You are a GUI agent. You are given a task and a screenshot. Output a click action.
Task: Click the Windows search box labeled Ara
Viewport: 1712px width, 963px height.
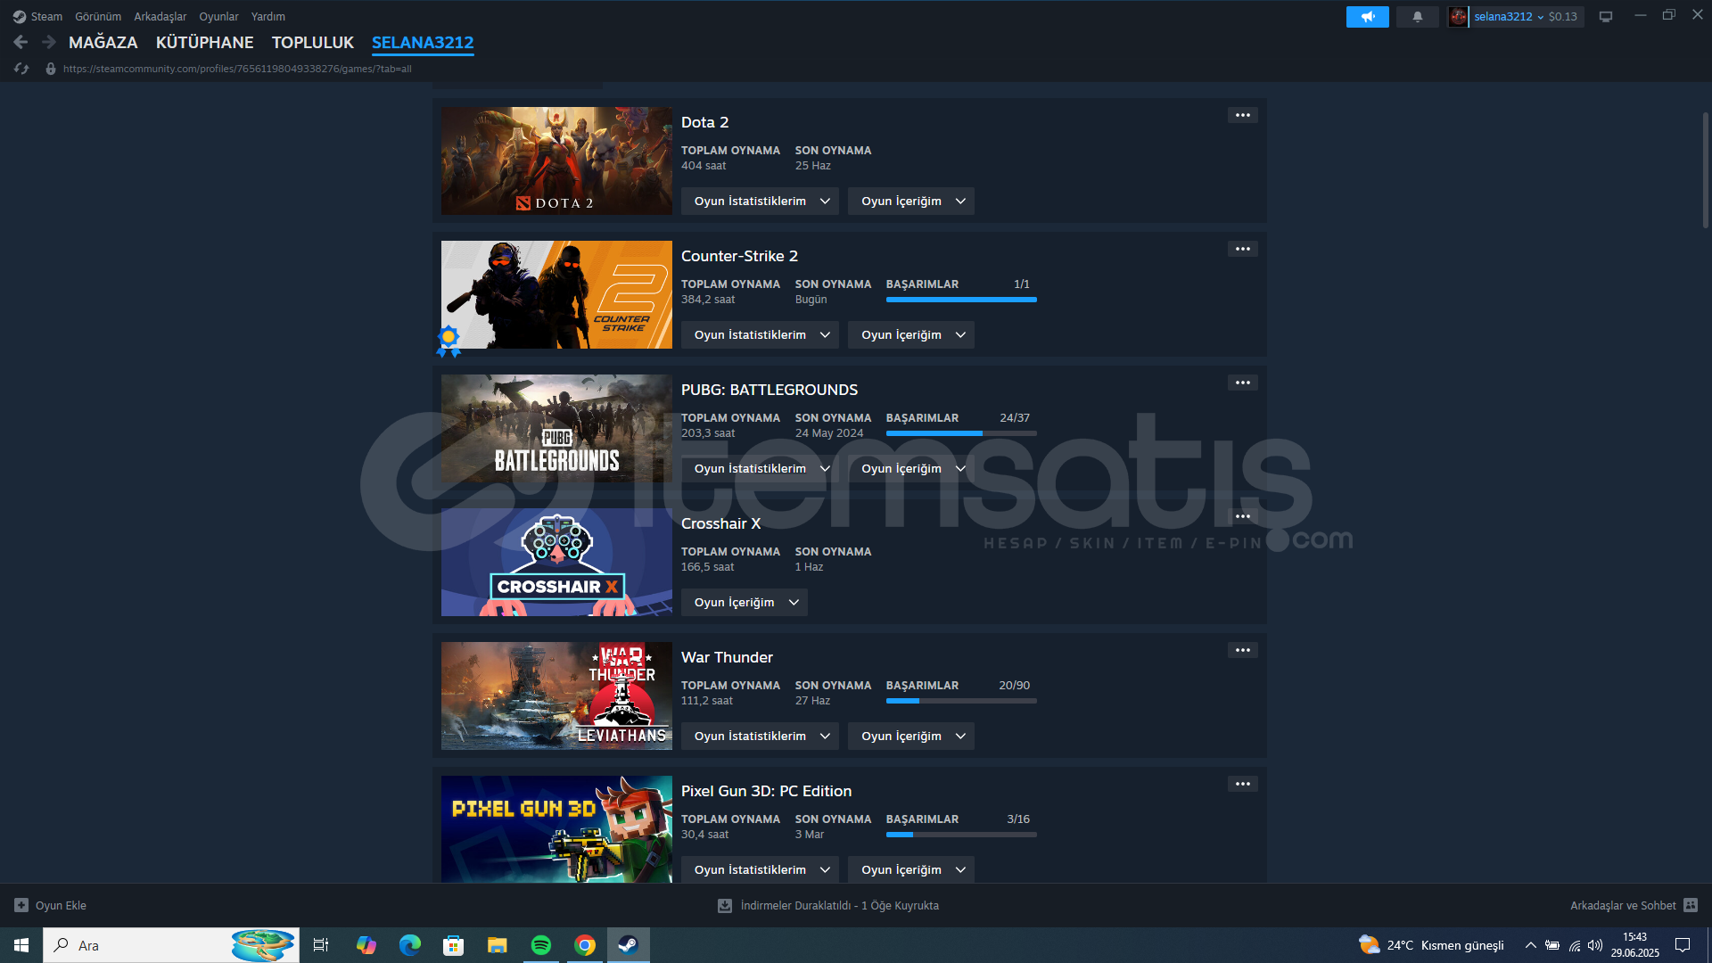171,945
